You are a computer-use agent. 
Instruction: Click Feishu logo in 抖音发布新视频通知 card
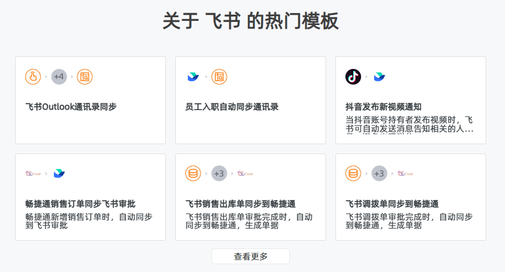click(379, 77)
